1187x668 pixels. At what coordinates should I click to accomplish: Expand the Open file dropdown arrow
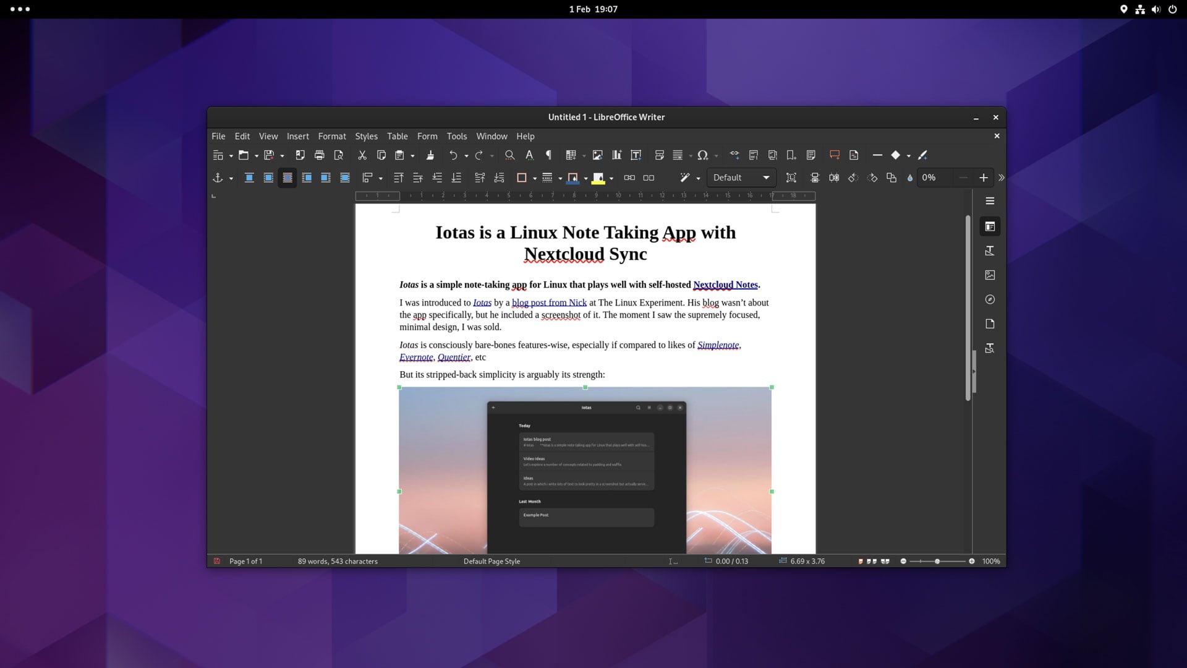[x=256, y=156]
